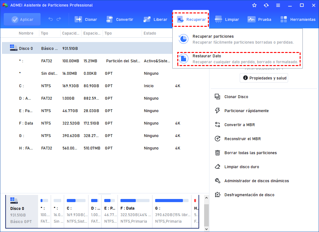The image size is (319, 232).
Task: Click the star icon in the title bar
Action: coord(254,5)
